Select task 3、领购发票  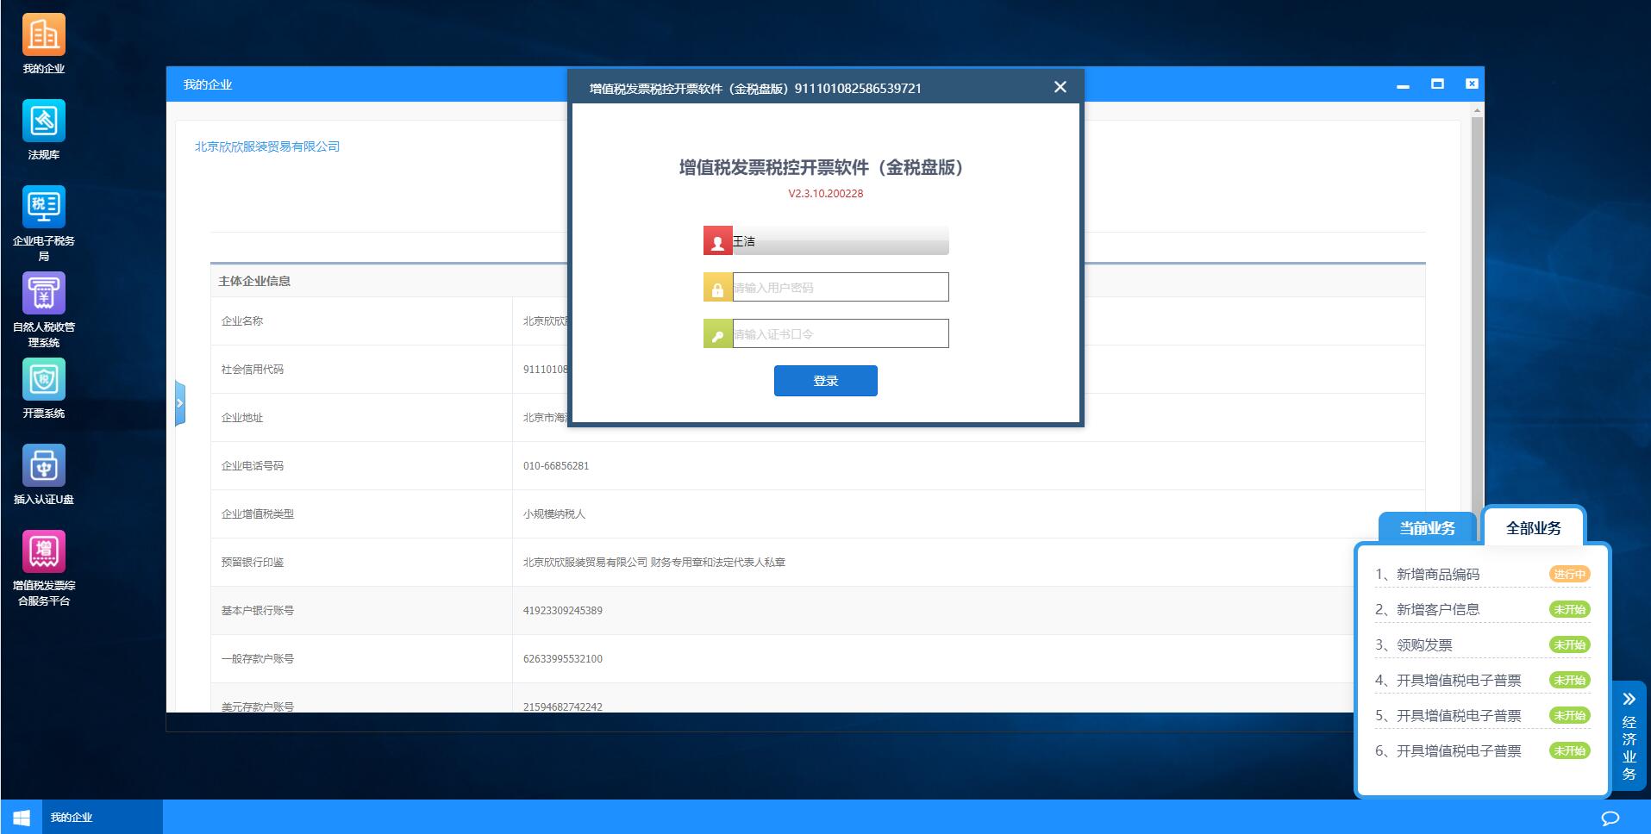[1414, 644]
